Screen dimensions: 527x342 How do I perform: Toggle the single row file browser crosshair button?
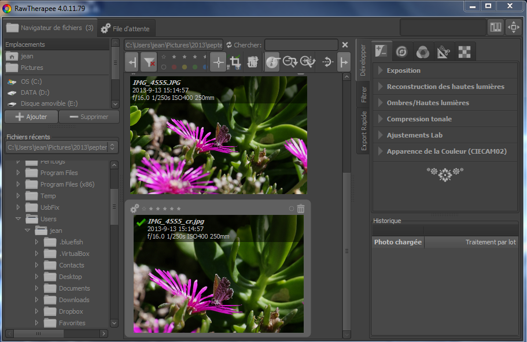coord(218,62)
